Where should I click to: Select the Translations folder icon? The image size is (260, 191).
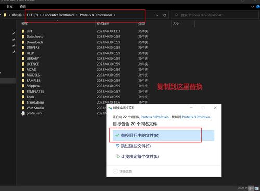point(23,103)
